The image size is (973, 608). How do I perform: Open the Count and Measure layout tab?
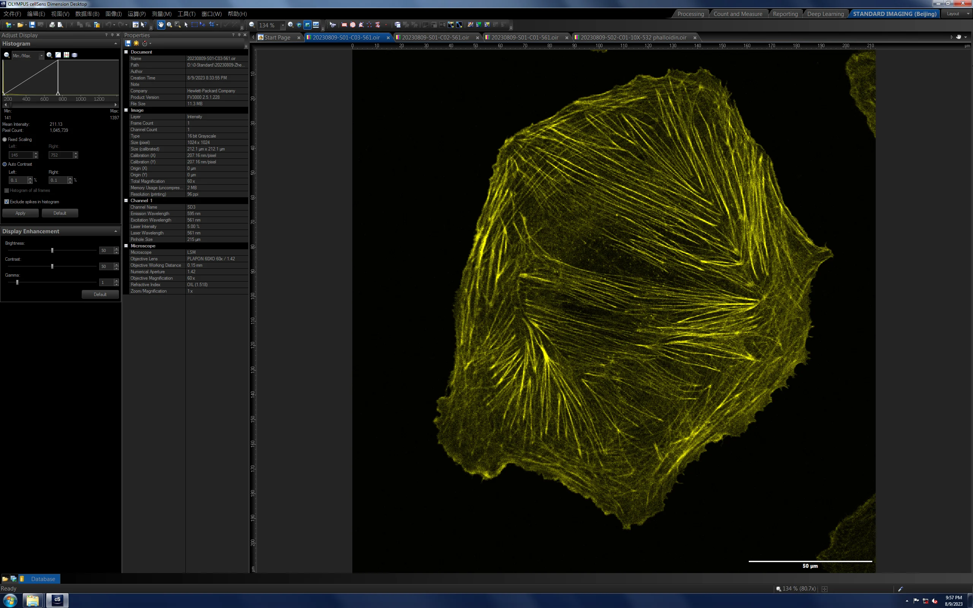point(738,14)
